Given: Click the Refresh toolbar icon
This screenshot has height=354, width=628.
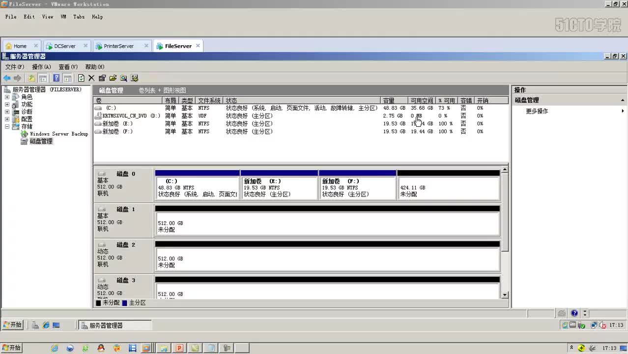Looking at the screenshot, I should pos(81,78).
